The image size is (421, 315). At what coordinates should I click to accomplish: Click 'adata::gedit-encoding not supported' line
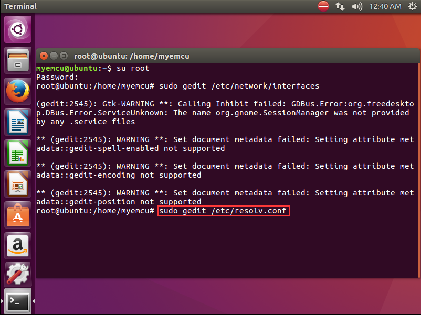coord(119,175)
